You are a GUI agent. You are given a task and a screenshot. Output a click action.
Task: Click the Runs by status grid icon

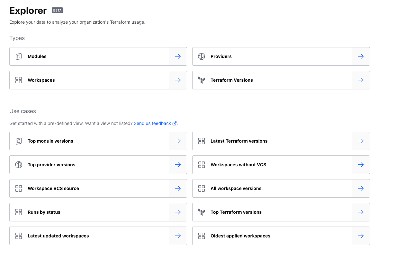pyautogui.click(x=19, y=212)
